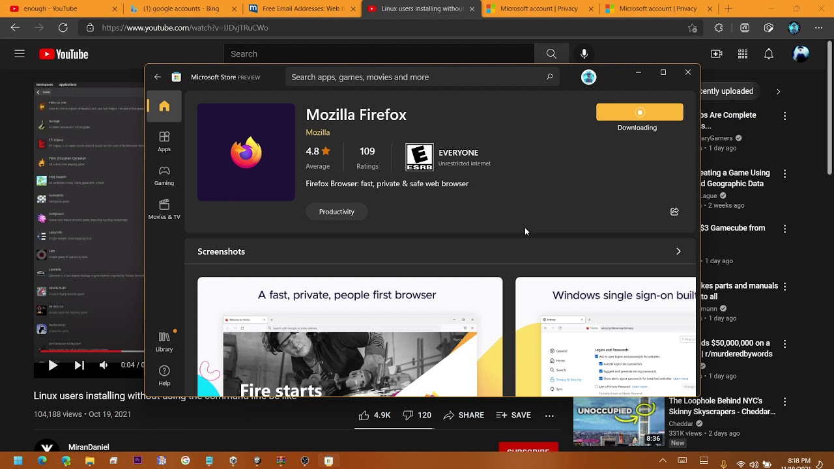The width and height of the screenshot is (834, 469).
Task: Open the Gaming section in Microsoft Store
Action: 164,175
